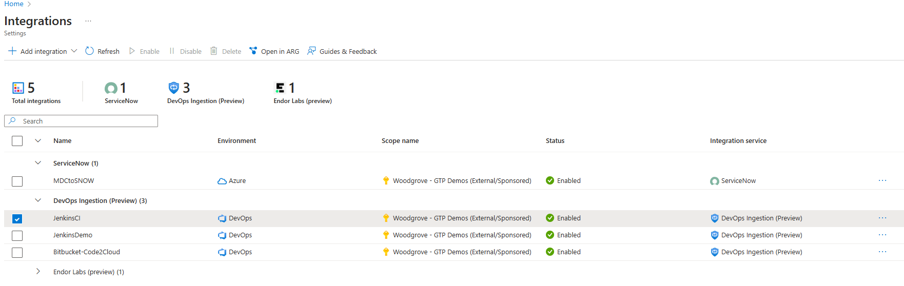Collapse all groups via header chevron
Viewport: 904px width, 286px height.
[38, 140]
